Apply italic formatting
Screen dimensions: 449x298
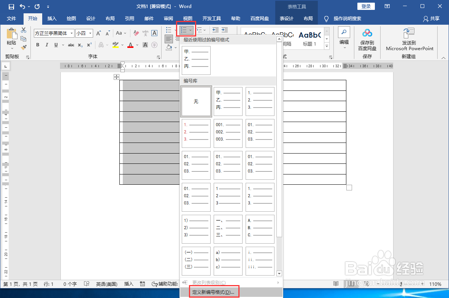click(46, 45)
